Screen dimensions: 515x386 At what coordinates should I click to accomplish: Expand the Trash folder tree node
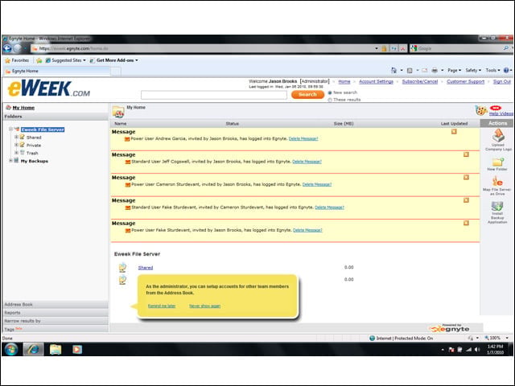(16, 153)
